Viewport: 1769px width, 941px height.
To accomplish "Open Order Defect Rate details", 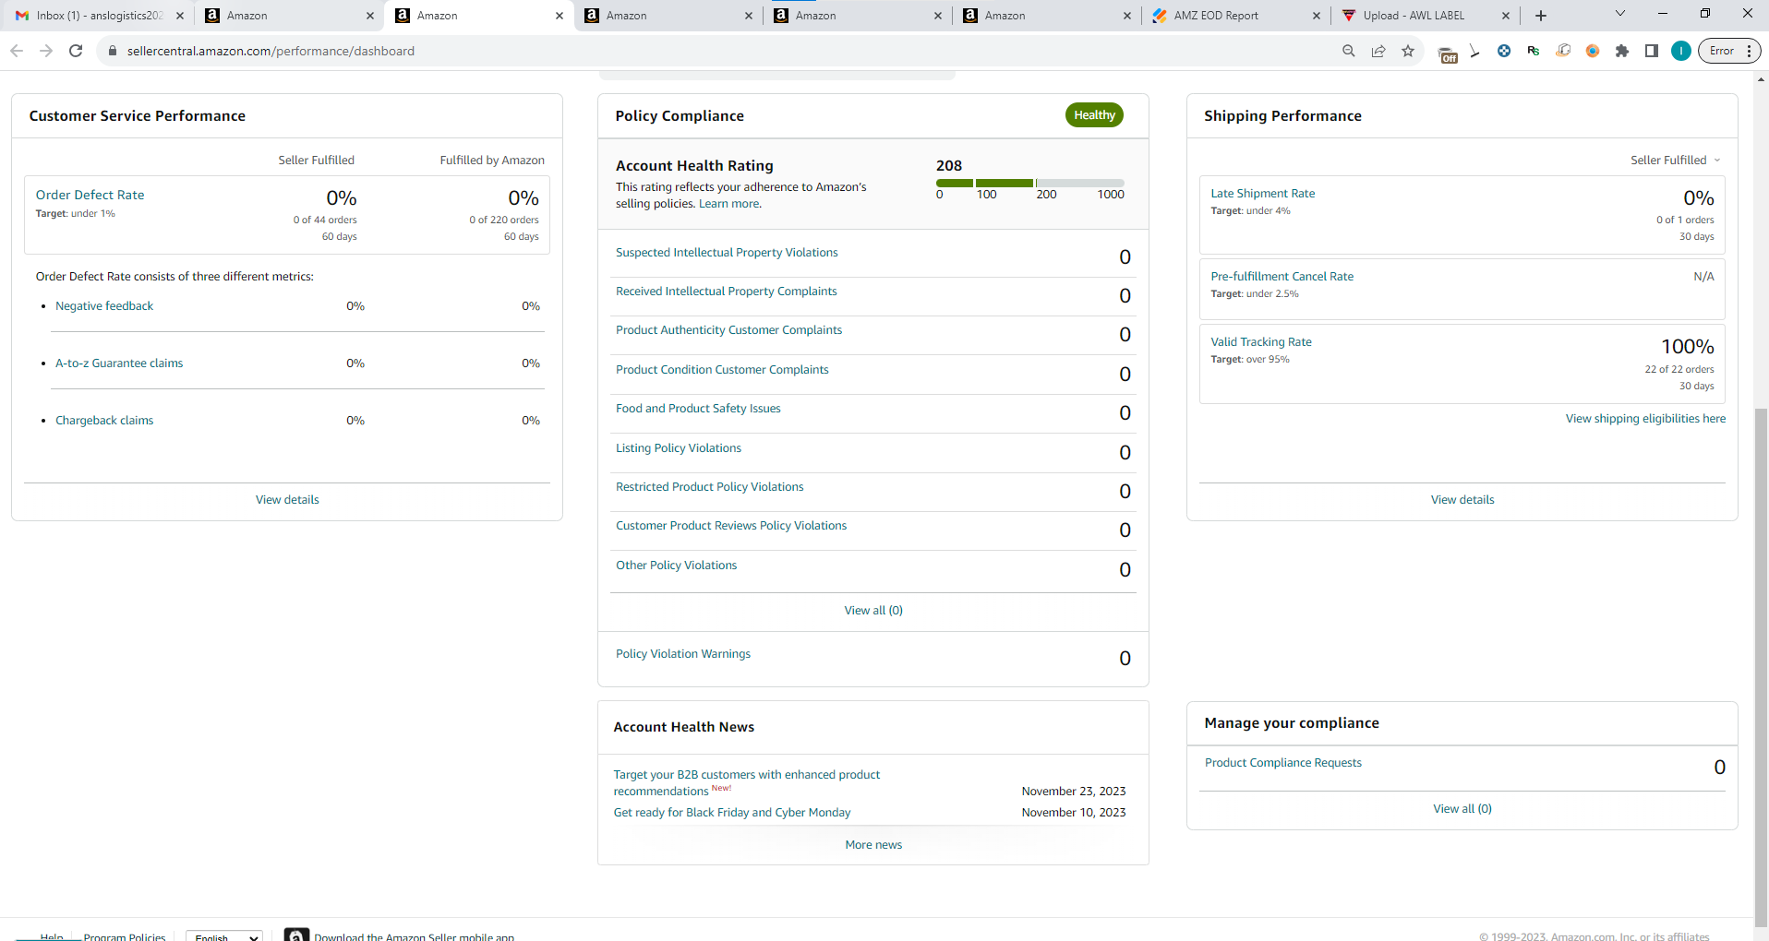I will click(90, 195).
